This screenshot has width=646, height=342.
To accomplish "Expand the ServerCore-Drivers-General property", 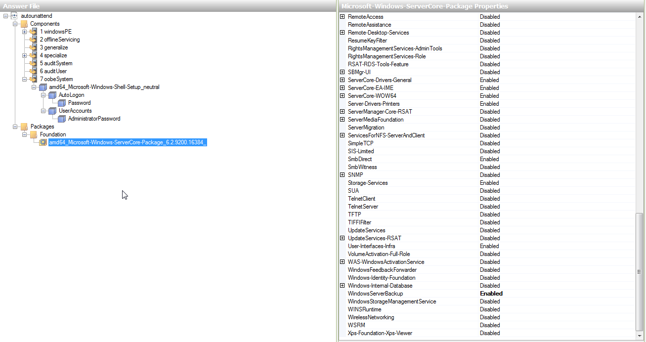I will tap(342, 80).
